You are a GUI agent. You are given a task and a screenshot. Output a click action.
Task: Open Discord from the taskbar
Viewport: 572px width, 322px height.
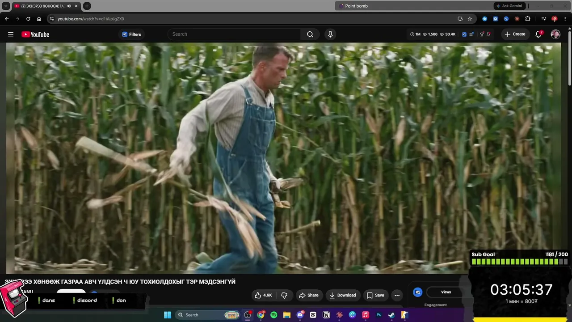[x=300, y=315]
